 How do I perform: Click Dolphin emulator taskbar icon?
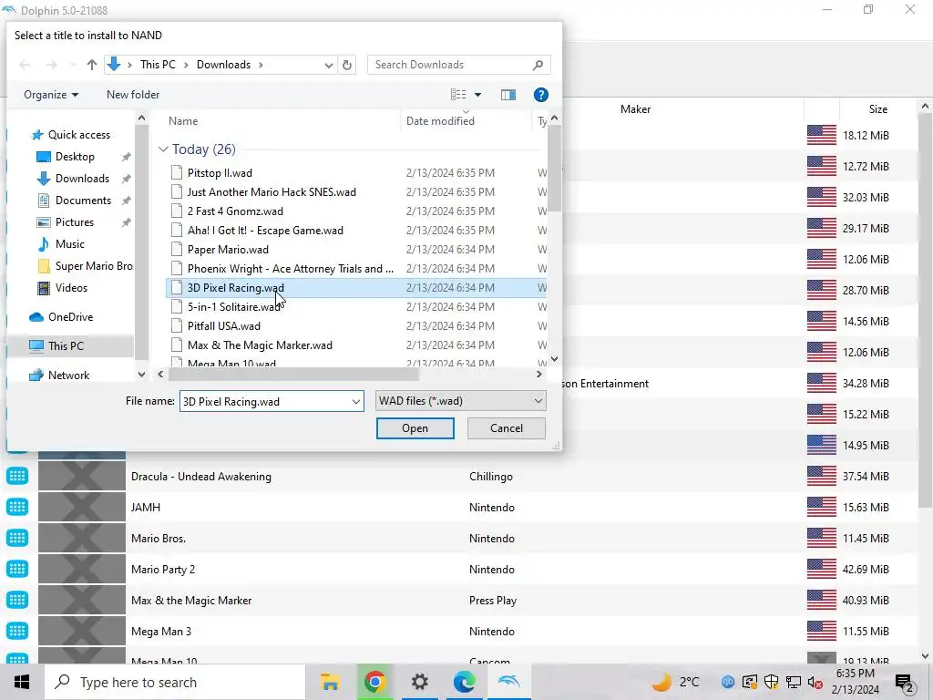(508, 682)
